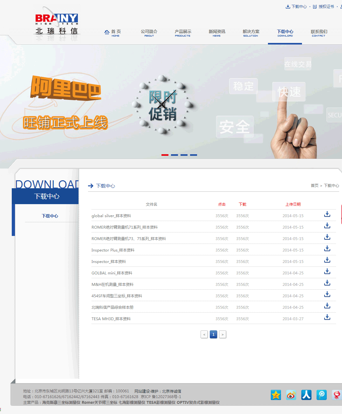Image resolution: width=342 pixels, height=414 pixels.
Task: Open the yellow star QQ空间 footer icon
Action: [x=276, y=395]
